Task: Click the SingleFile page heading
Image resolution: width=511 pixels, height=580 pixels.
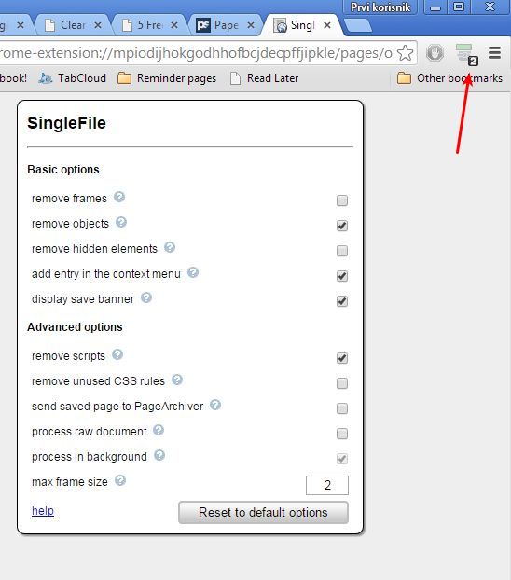Action: (66, 123)
